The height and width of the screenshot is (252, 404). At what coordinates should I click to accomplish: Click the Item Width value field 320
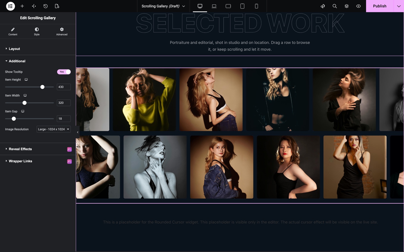coord(64,103)
